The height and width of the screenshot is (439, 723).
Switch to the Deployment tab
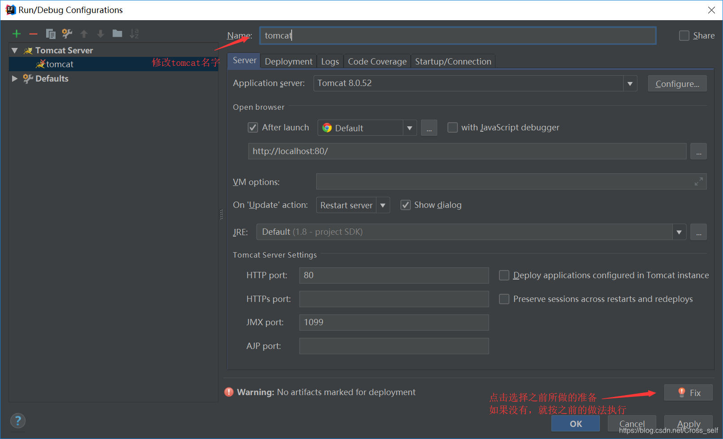288,61
